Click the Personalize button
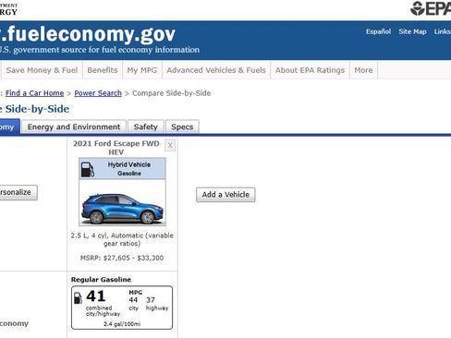 pyautogui.click(x=18, y=192)
